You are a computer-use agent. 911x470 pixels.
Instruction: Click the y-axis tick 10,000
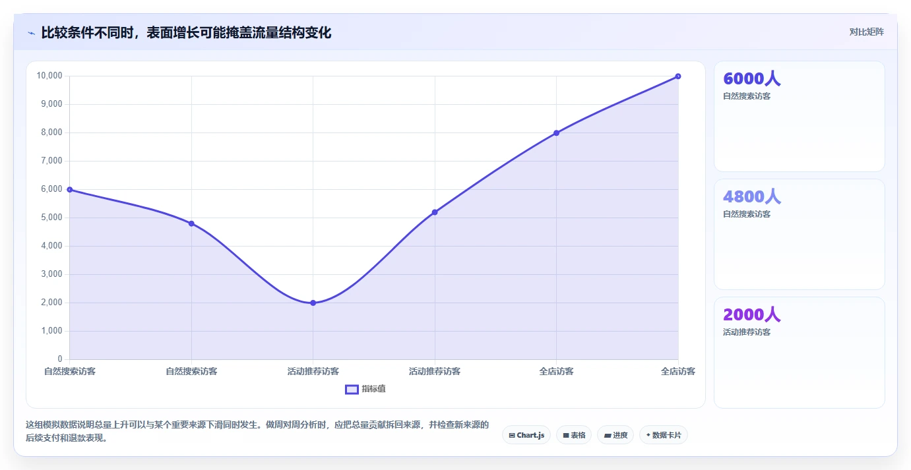(x=49, y=76)
